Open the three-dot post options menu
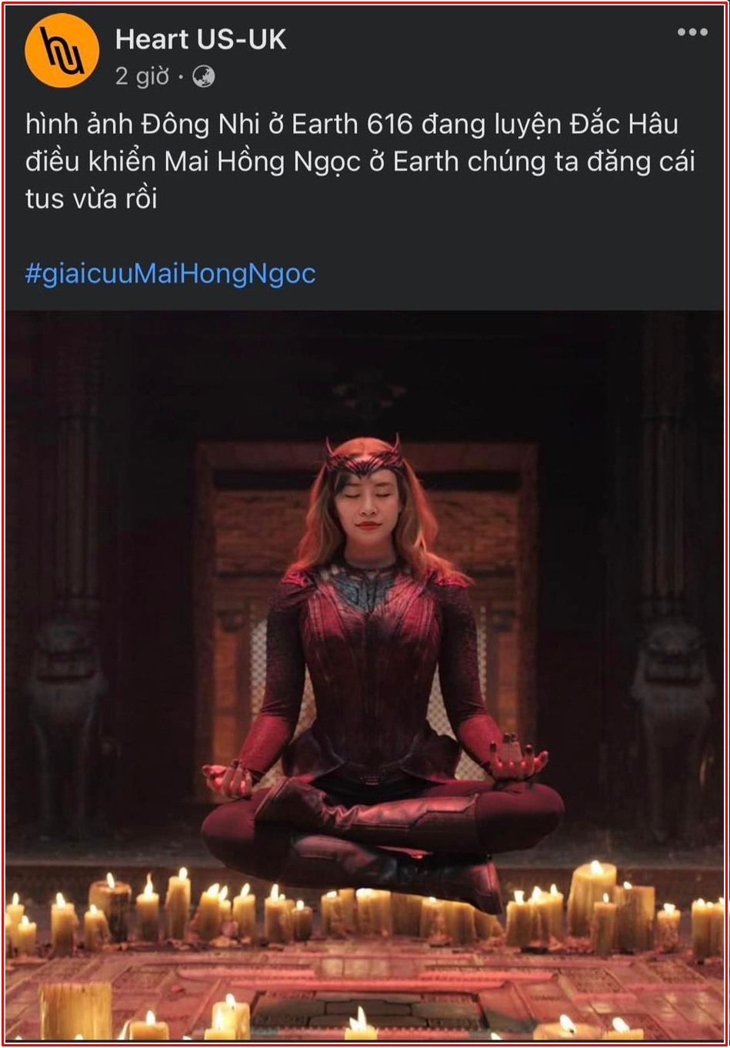The height and width of the screenshot is (1048, 730). (692, 32)
